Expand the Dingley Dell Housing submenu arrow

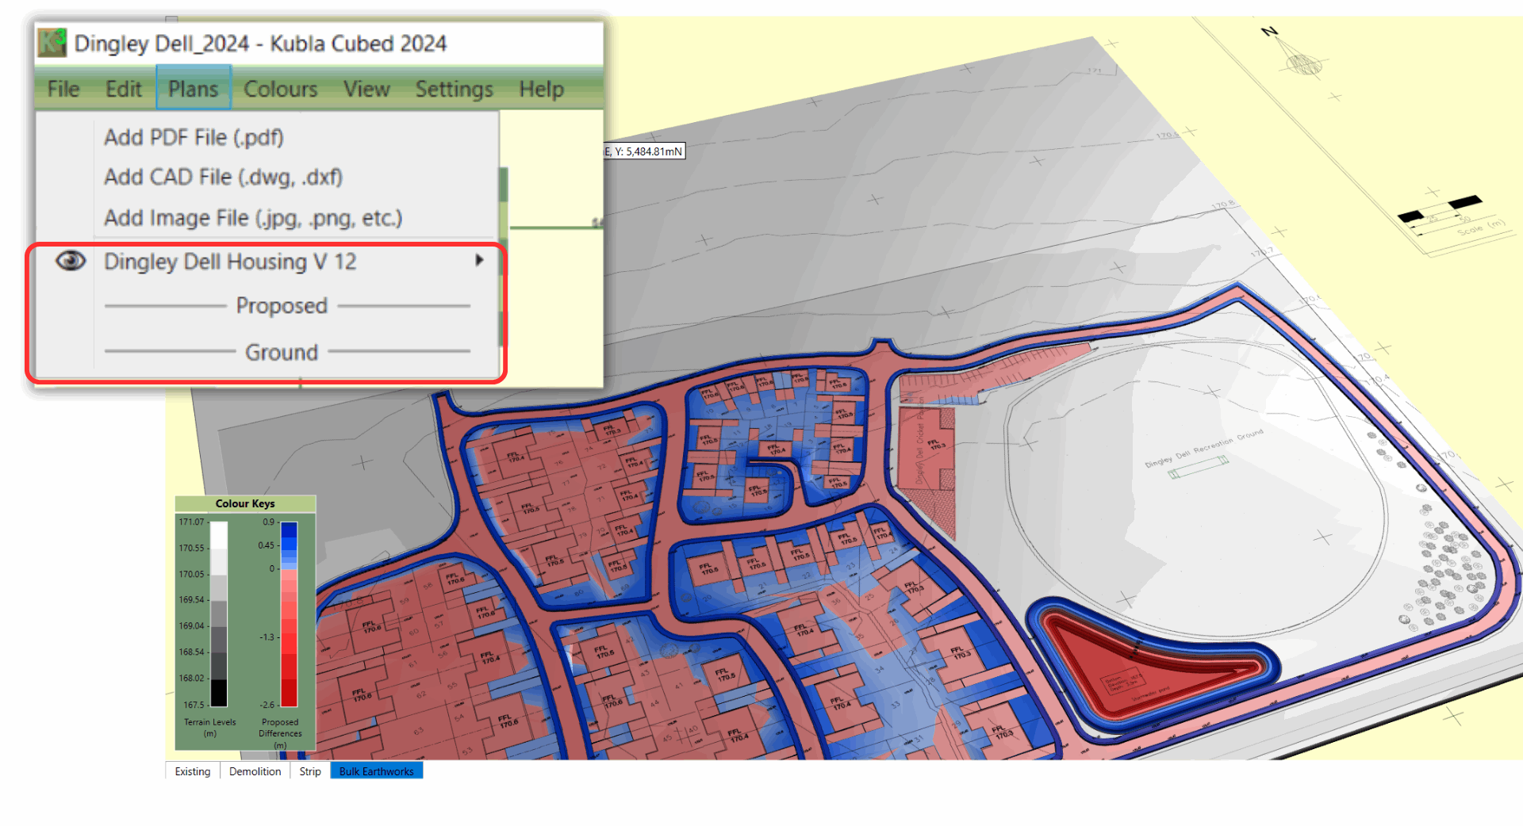pos(479,261)
